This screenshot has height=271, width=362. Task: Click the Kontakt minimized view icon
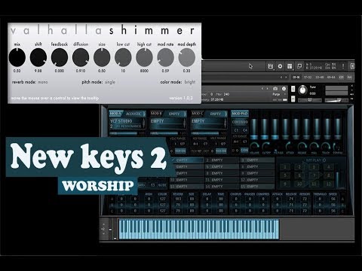click(299, 66)
